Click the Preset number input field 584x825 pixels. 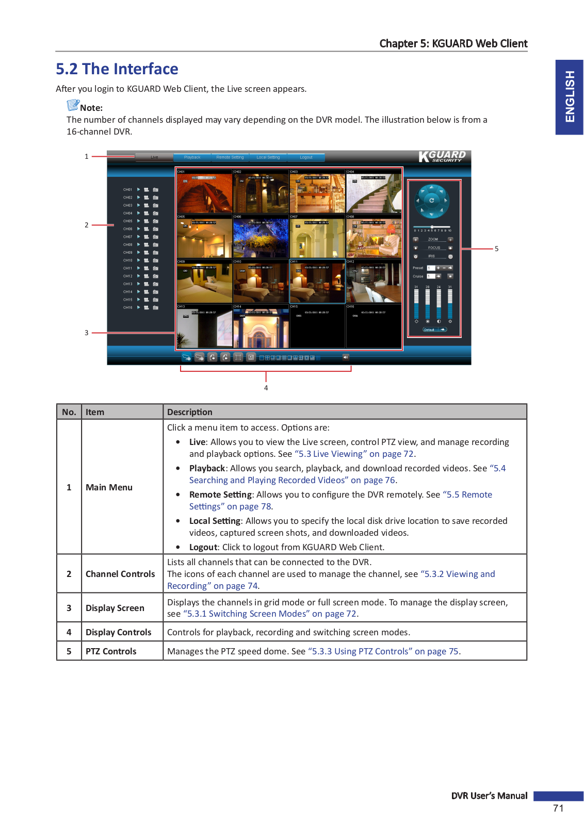(x=431, y=268)
